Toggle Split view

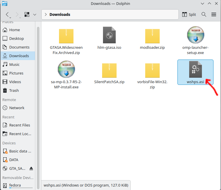click(189, 14)
